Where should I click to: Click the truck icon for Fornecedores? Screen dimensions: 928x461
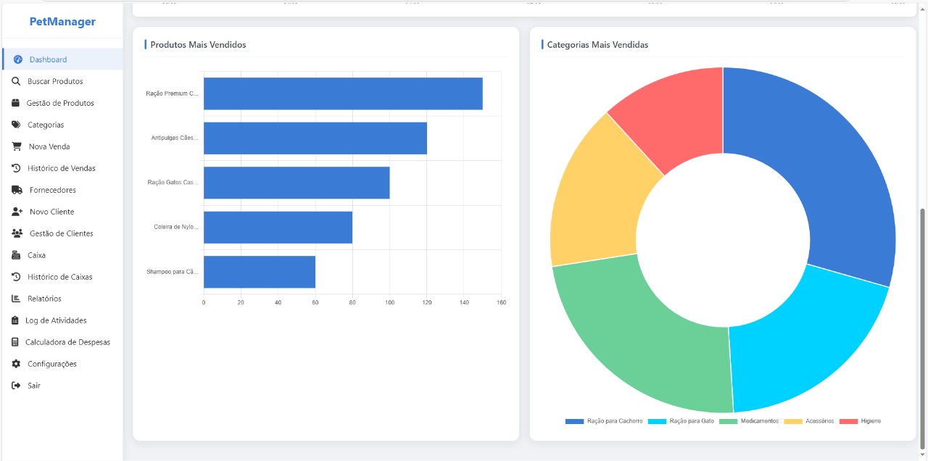[x=17, y=190]
